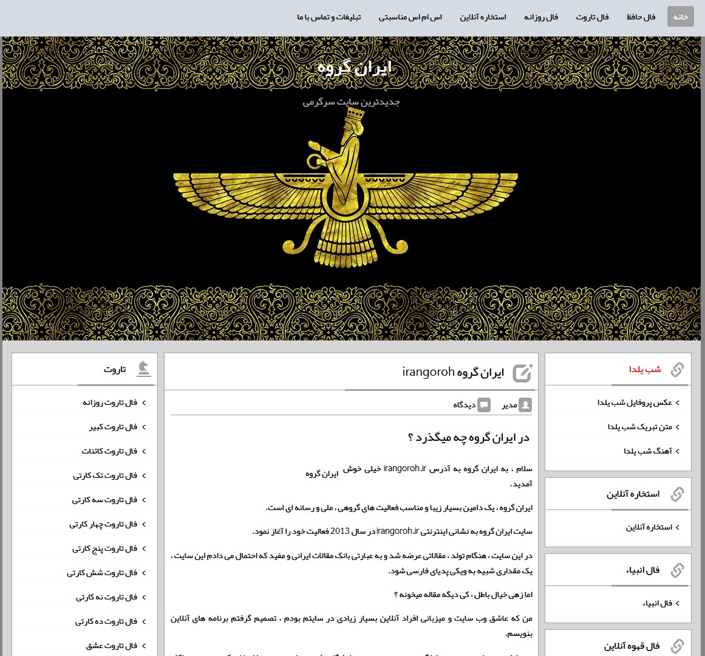Open the آهنگ شب یلدا link

pyautogui.click(x=648, y=451)
